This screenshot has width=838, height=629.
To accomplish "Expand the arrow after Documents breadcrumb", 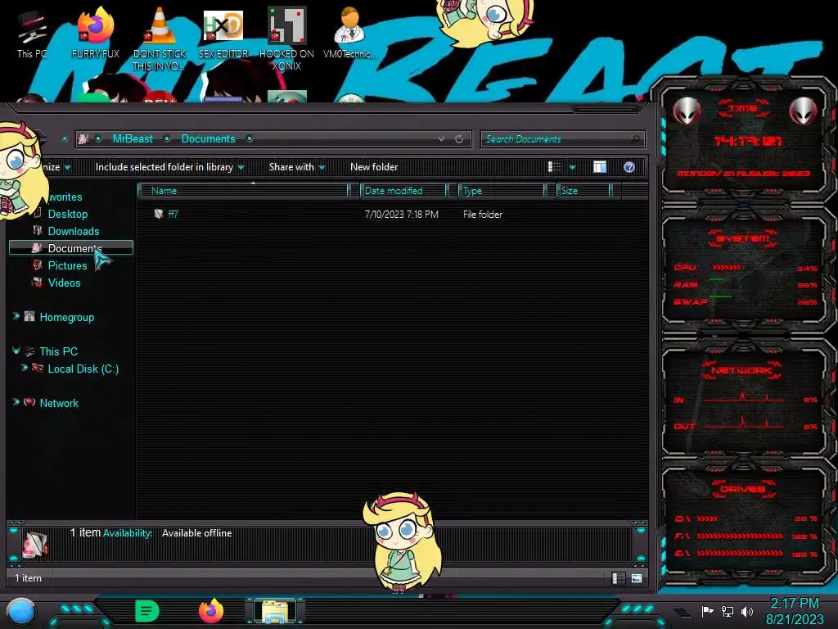I will [249, 138].
